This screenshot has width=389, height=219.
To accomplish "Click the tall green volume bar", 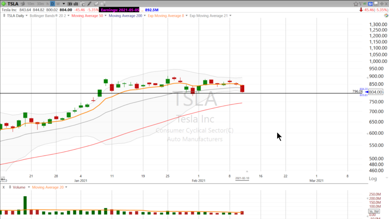I will pyautogui.click(x=25, y=205).
